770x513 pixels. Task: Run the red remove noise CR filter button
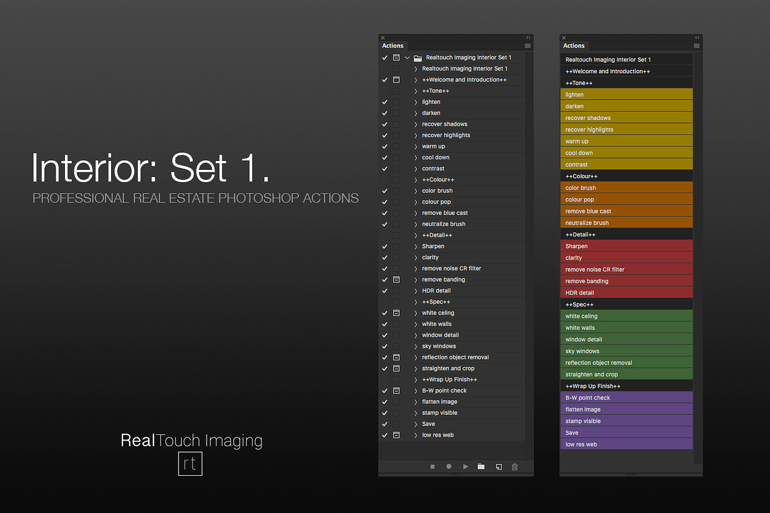point(626,269)
